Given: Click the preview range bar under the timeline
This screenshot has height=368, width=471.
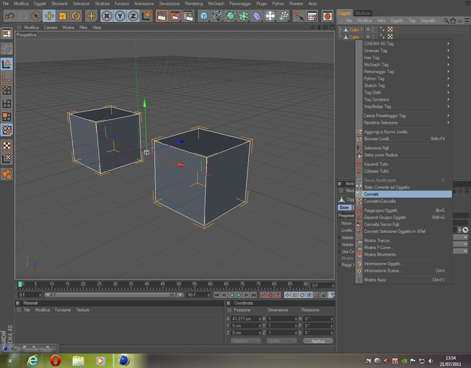Looking at the screenshot, I should pos(114,295).
